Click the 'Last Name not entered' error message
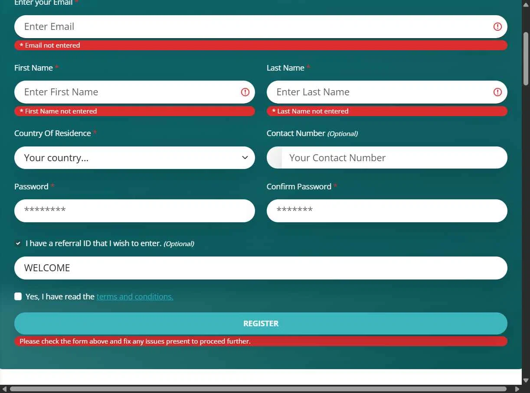Image resolution: width=530 pixels, height=393 pixels. 387,111
